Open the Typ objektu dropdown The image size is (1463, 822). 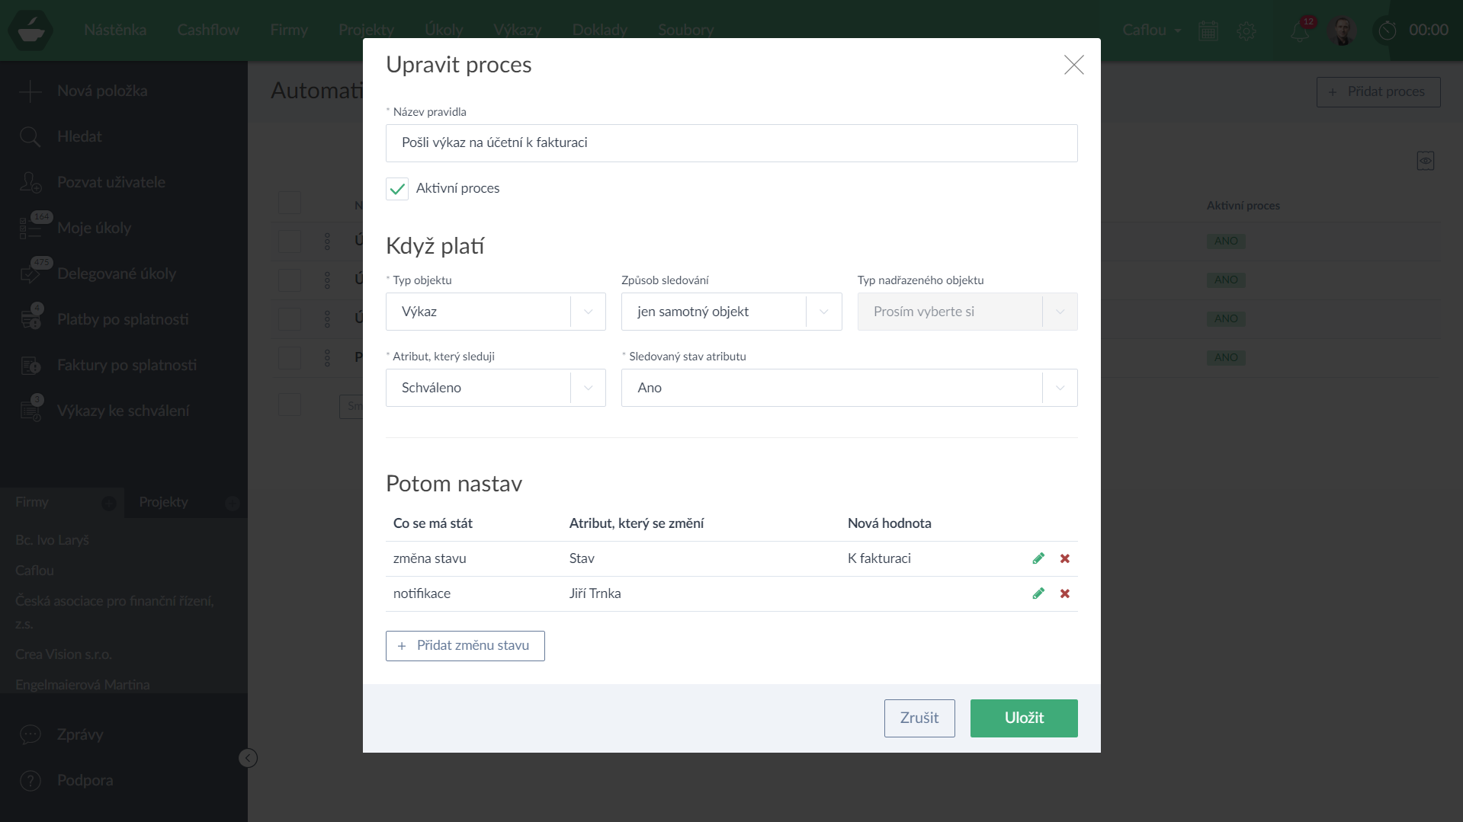tap(496, 312)
